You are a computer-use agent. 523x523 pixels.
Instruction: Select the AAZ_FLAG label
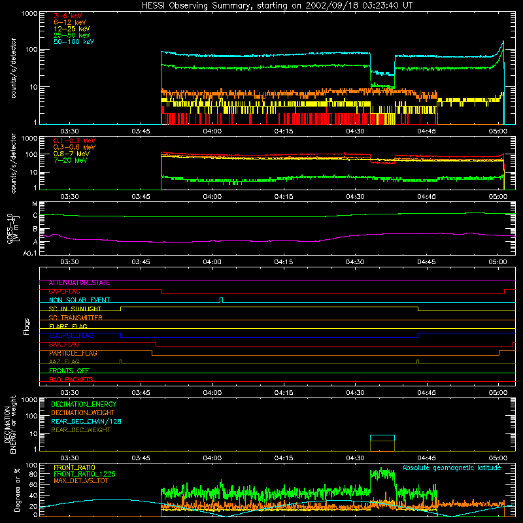click(64, 362)
